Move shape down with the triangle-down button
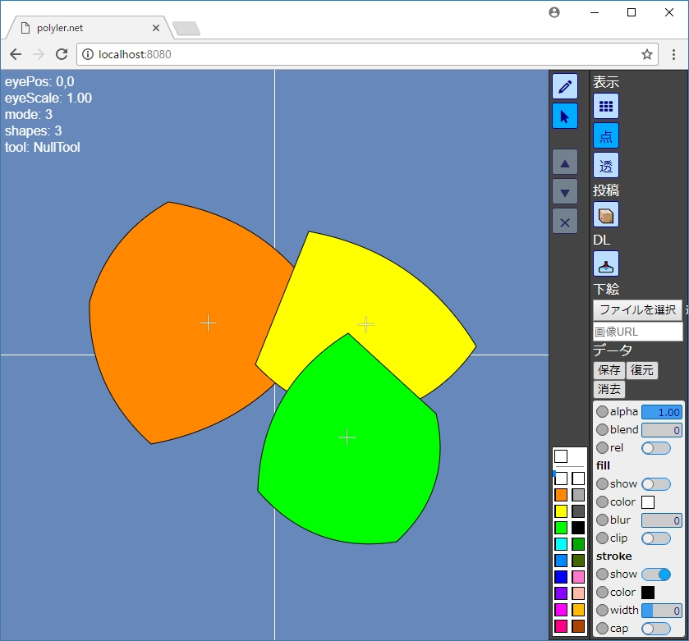Image resolution: width=689 pixels, height=641 pixels. [x=565, y=192]
